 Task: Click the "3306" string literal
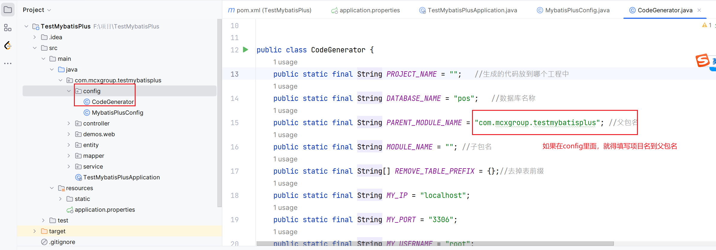tap(441, 220)
